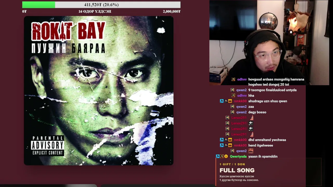Image resolution: width=333 pixels, height=187 pixels.
Task: Click username odhvv on the "hha" message
Action: point(242,96)
